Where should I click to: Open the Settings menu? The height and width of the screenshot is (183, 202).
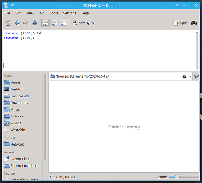70,13
